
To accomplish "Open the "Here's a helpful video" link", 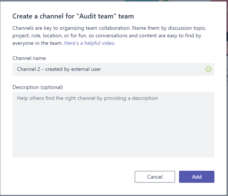I will click(x=89, y=43).
